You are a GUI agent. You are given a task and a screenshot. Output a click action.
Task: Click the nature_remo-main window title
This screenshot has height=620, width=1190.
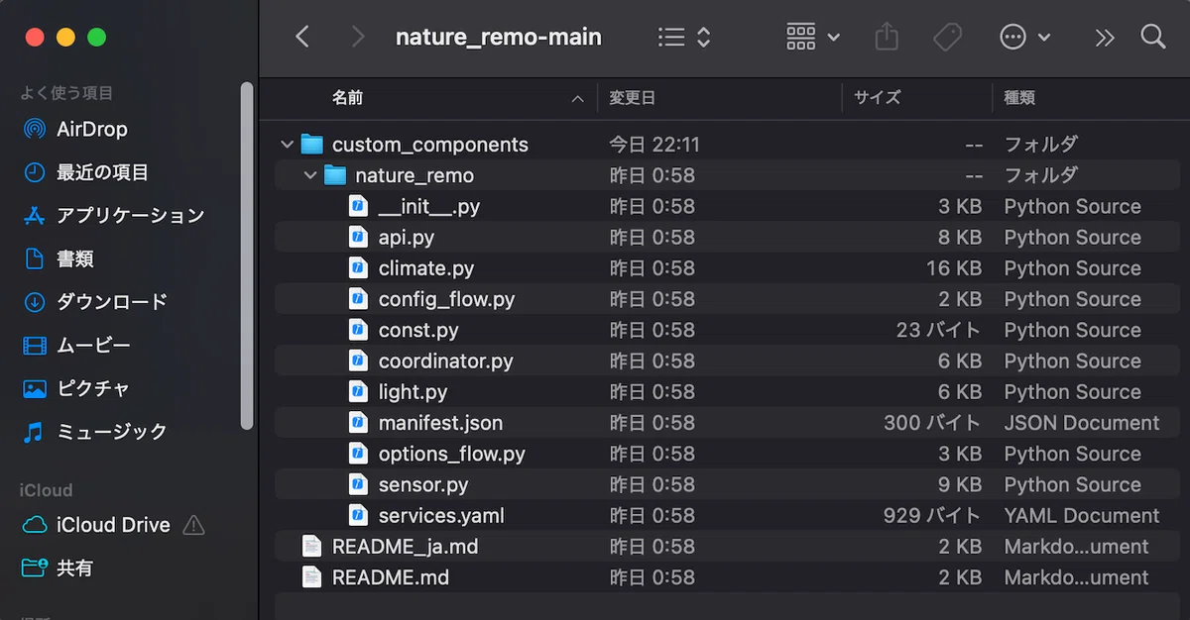pos(499,38)
